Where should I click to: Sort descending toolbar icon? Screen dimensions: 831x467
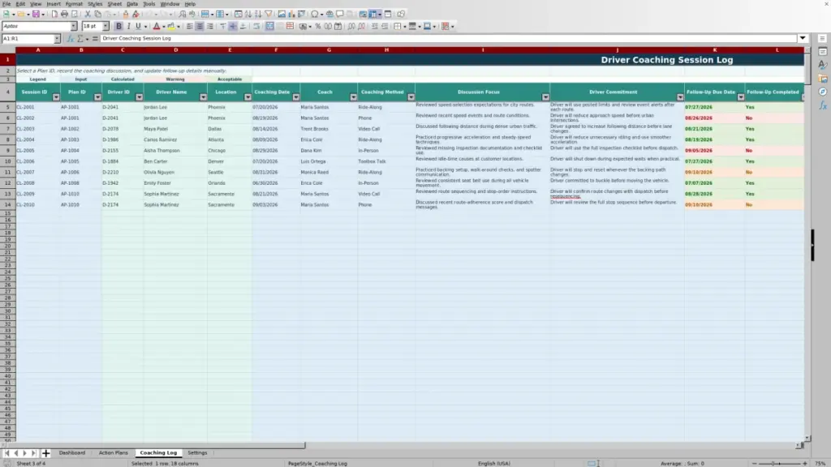click(258, 14)
